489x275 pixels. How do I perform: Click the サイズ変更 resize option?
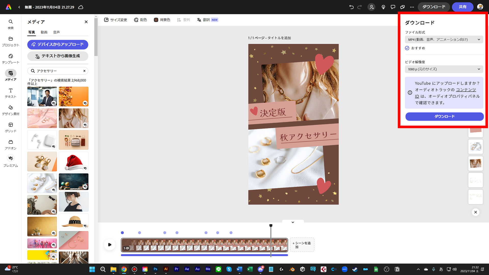coord(115,20)
